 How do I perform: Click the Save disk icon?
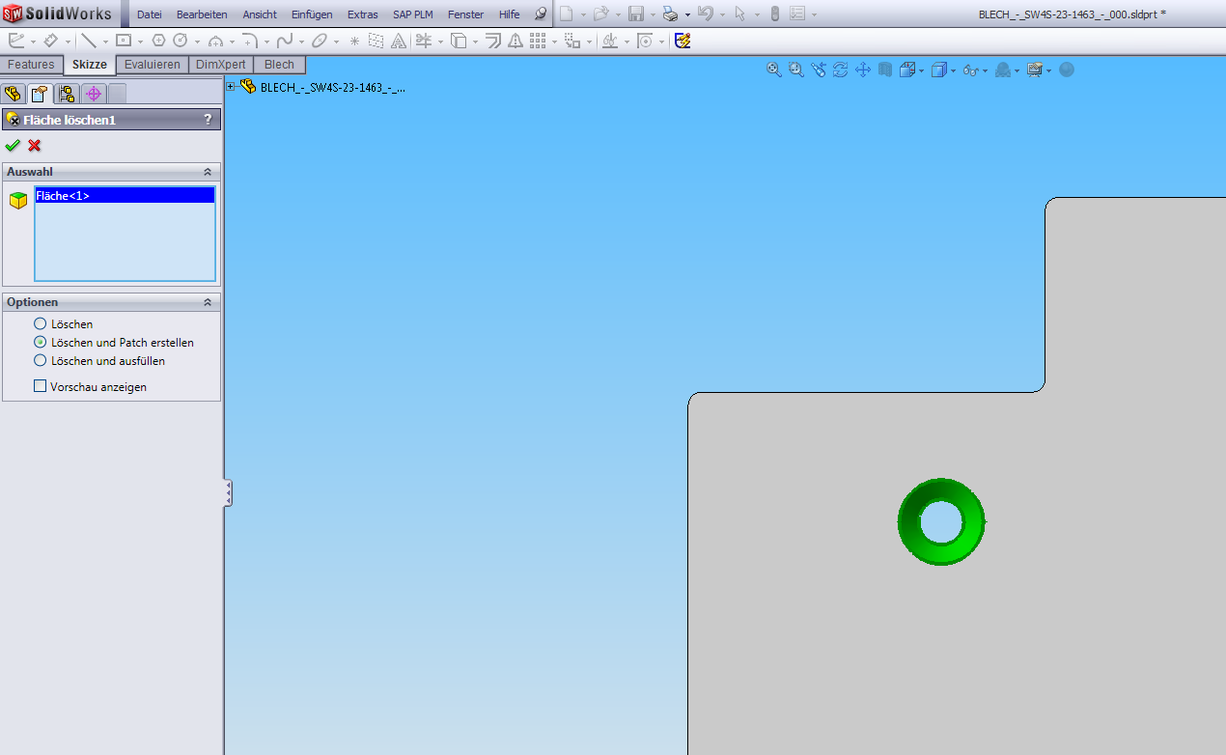[x=636, y=14]
